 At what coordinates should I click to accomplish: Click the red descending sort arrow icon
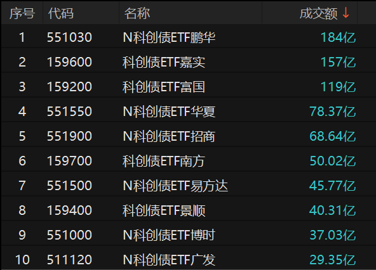[x=346, y=13]
